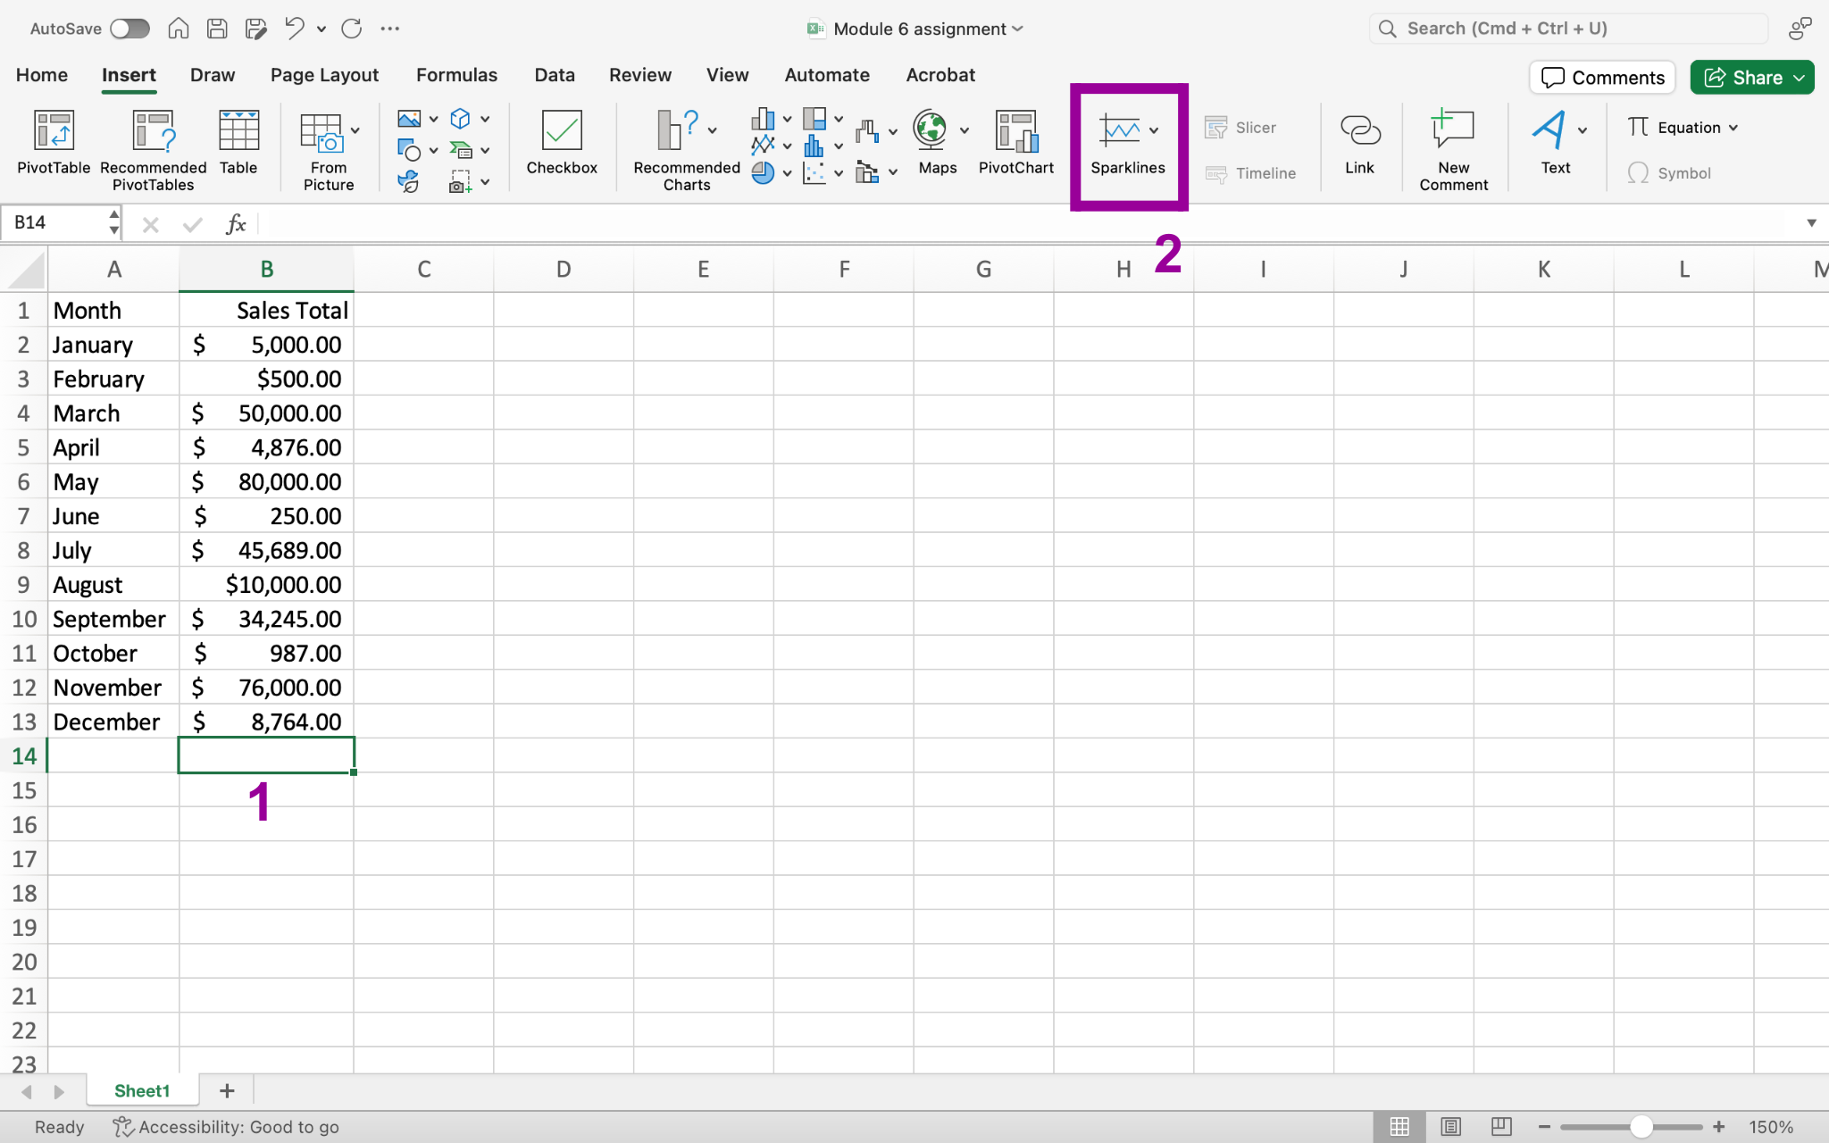The width and height of the screenshot is (1829, 1143).
Task: Open the Page Layout tab
Action: point(324,75)
